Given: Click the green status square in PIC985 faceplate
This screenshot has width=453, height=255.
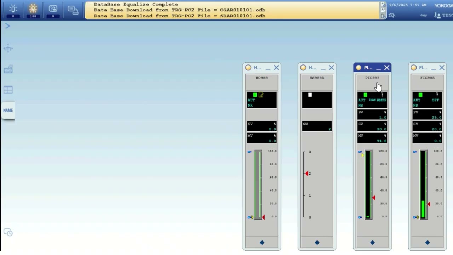Looking at the screenshot, I should click(x=365, y=95).
